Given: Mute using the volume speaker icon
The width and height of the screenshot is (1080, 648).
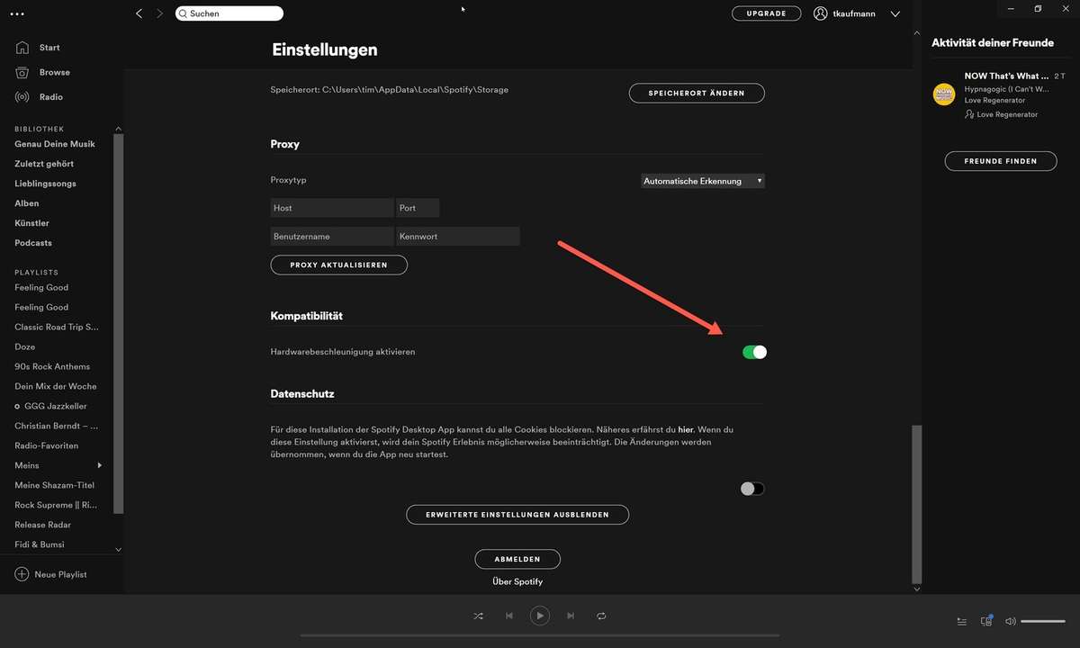Looking at the screenshot, I should (1011, 621).
